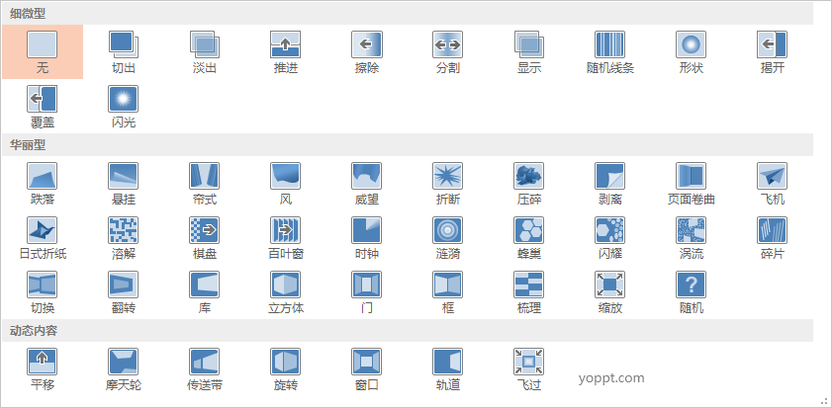Apply the 帘式 curtains transition

(x=205, y=183)
